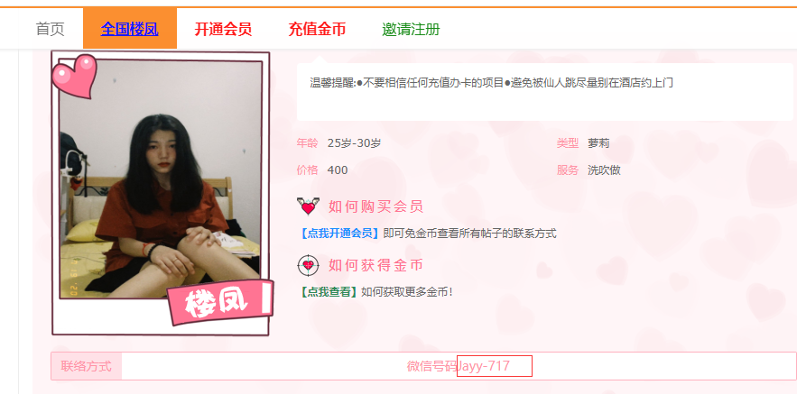Select the highlighted 全国楼凤 tab
The height and width of the screenshot is (394, 797).
pos(130,29)
